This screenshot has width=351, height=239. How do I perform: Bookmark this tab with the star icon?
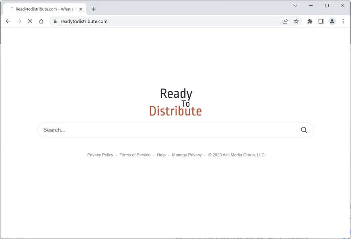(x=296, y=22)
